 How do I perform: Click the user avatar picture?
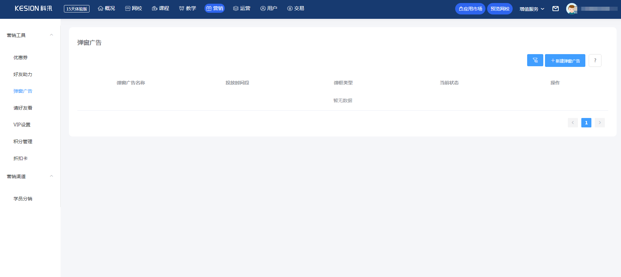click(572, 9)
